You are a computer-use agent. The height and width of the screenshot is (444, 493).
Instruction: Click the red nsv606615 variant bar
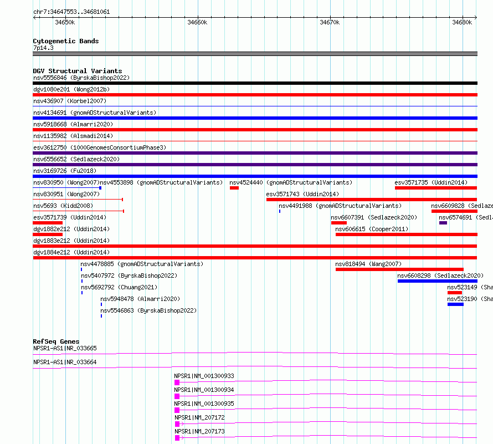[x=407, y=234]
